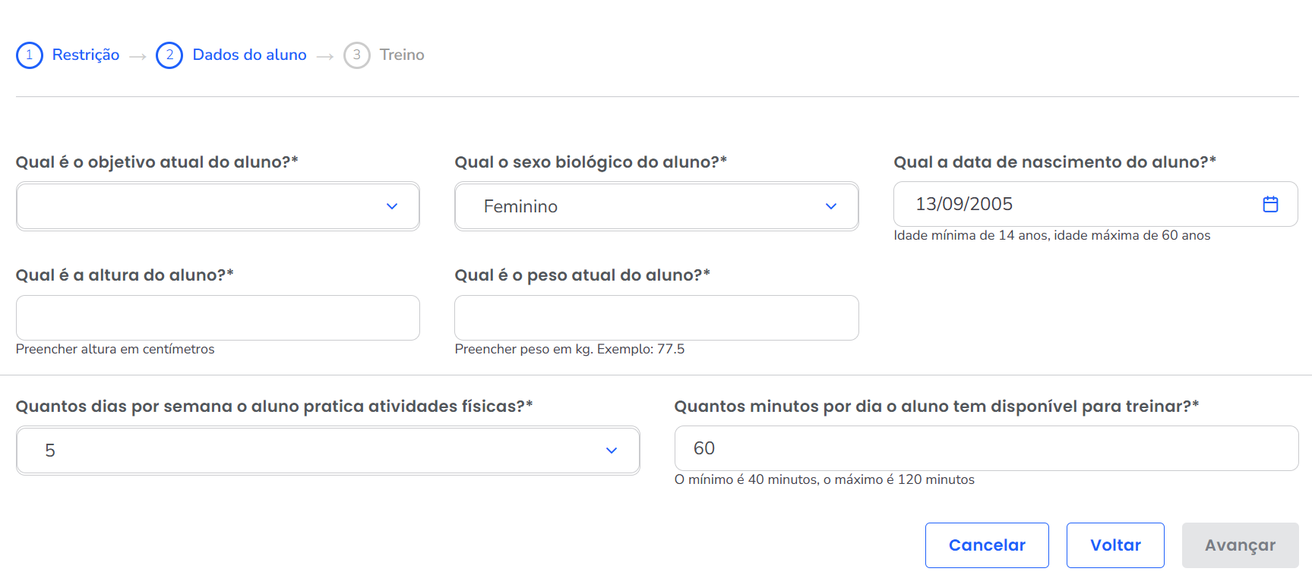The width and height of the screenshot is (1312, 581).
Task: Click the chevron arrow in the objetivo dropdown
Action: point(392,206)
